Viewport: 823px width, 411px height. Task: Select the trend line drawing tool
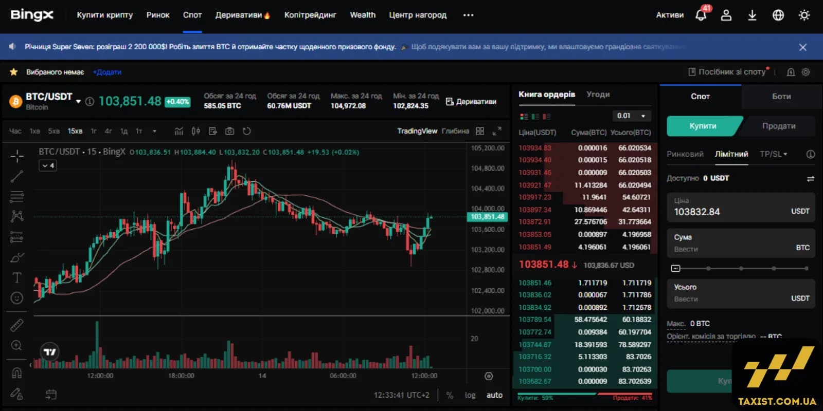point(17,176)
